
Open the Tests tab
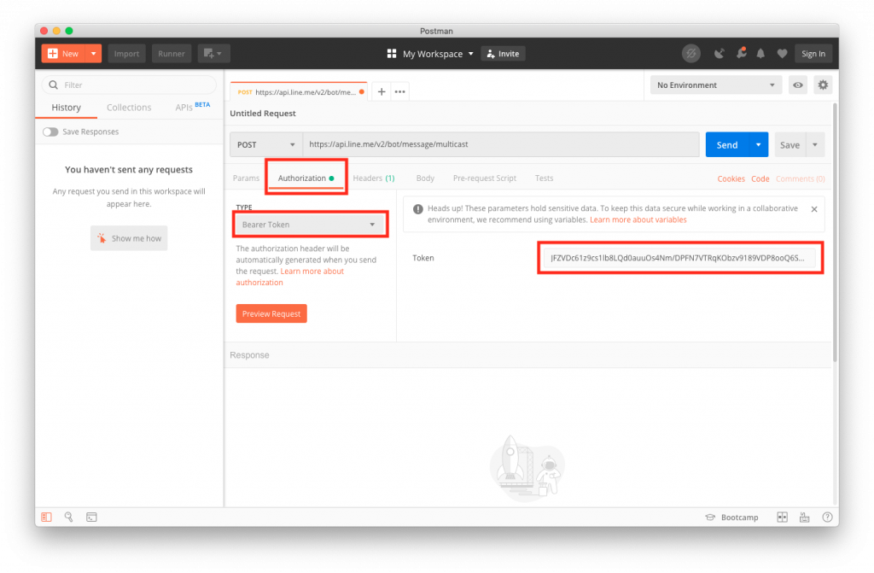point(544,178)
